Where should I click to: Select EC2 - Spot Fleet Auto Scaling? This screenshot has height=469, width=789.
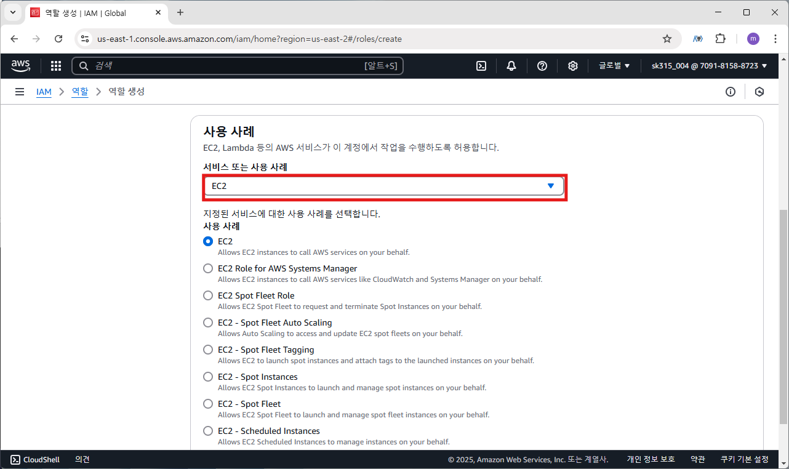click(208, 323)
